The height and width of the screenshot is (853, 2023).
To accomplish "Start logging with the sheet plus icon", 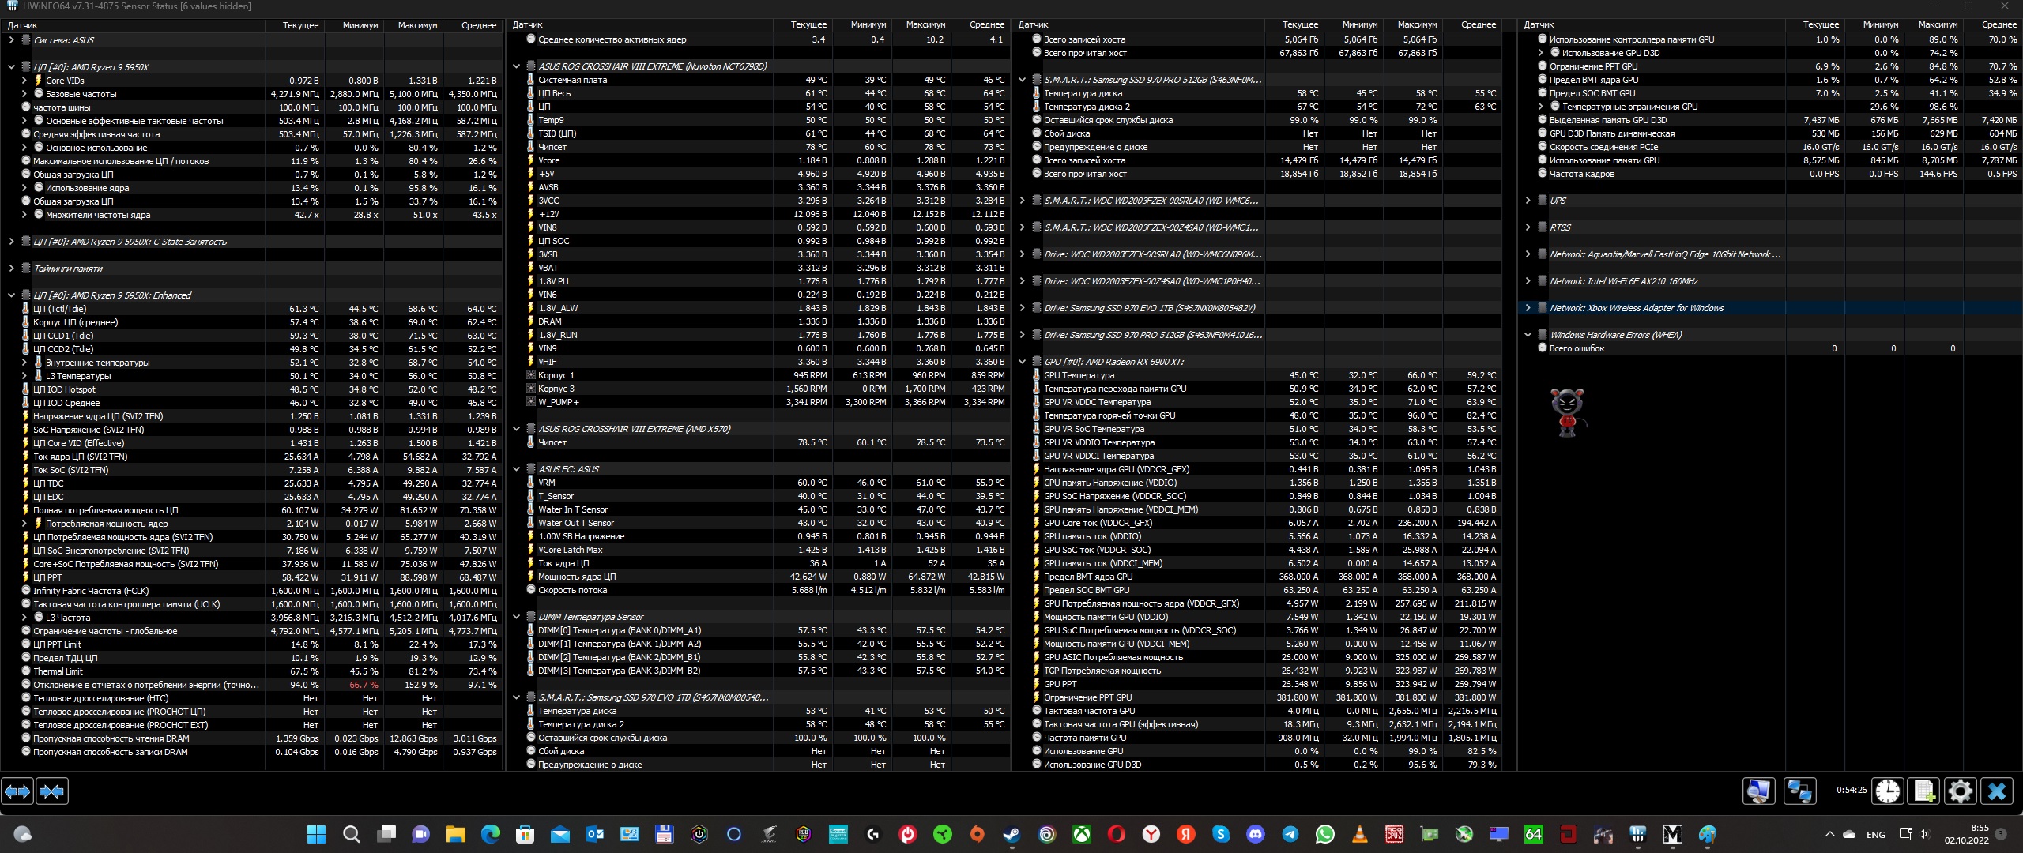I will click(x=1923, y=791).
